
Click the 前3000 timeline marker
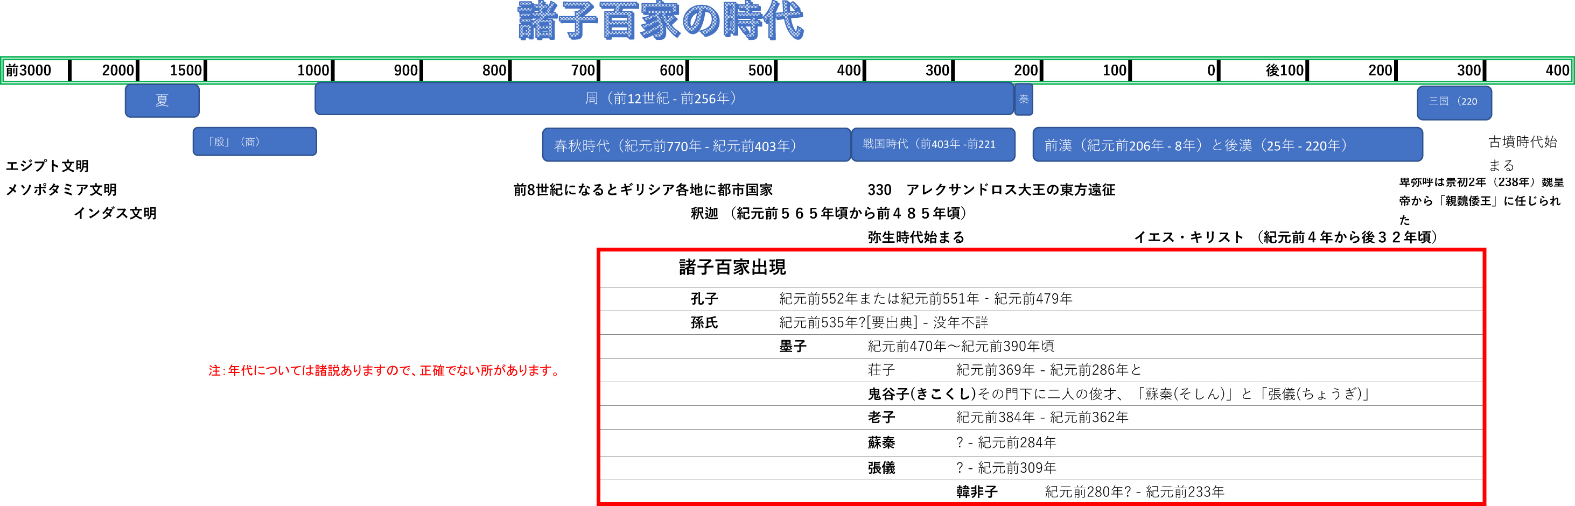[x=29, y=71]
